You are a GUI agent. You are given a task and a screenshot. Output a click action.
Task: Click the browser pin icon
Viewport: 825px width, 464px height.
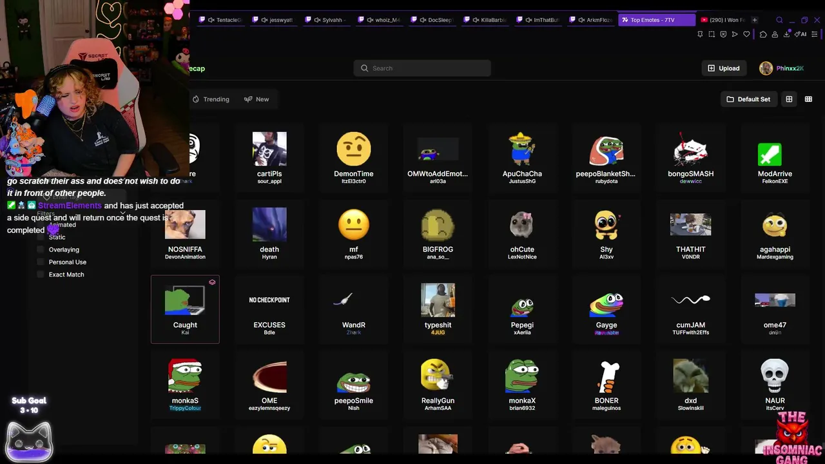pos(700,34)
